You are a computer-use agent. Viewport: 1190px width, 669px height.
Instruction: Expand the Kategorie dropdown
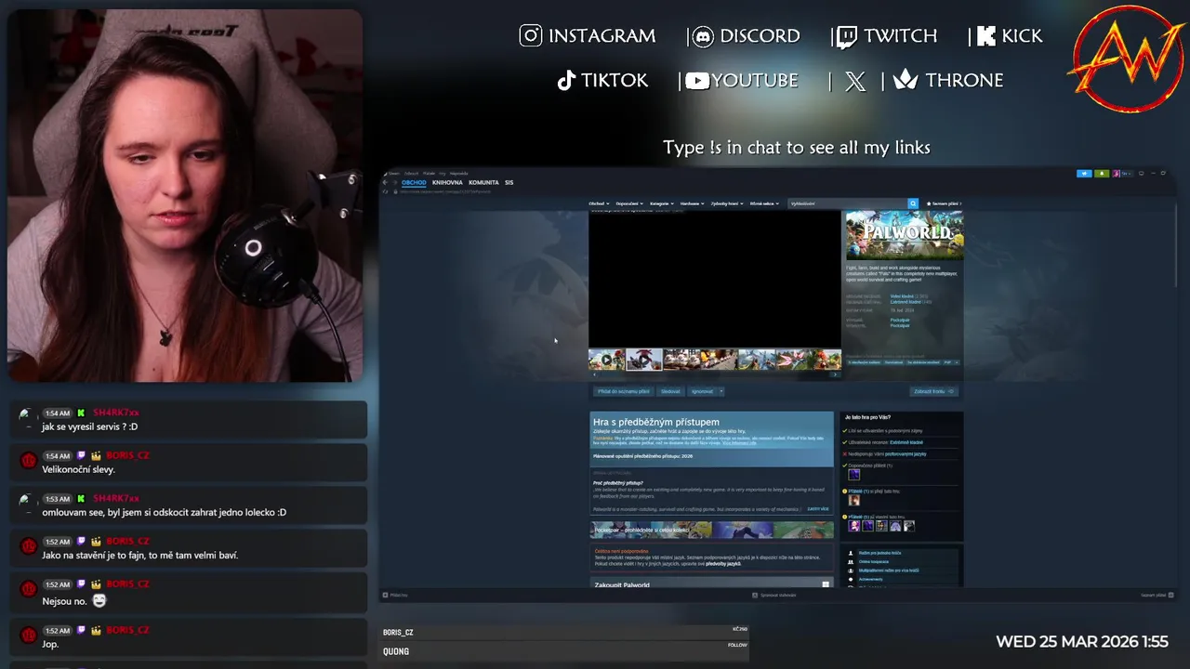coord(663,203)
